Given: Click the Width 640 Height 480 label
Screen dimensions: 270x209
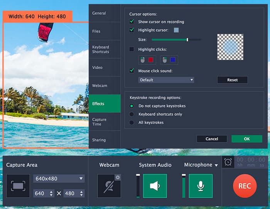Looking at the screenshot, I should (37, 17).
